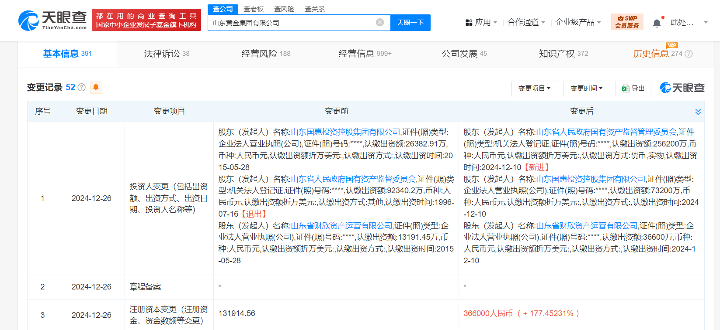Click the 变更记录 52 section heading
The height and width of the screenshot is (330, 720).
(51, 87)
